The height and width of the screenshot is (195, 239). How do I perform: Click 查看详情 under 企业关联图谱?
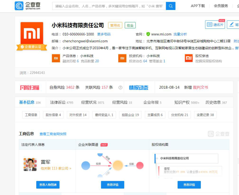[x=110, y=185]
